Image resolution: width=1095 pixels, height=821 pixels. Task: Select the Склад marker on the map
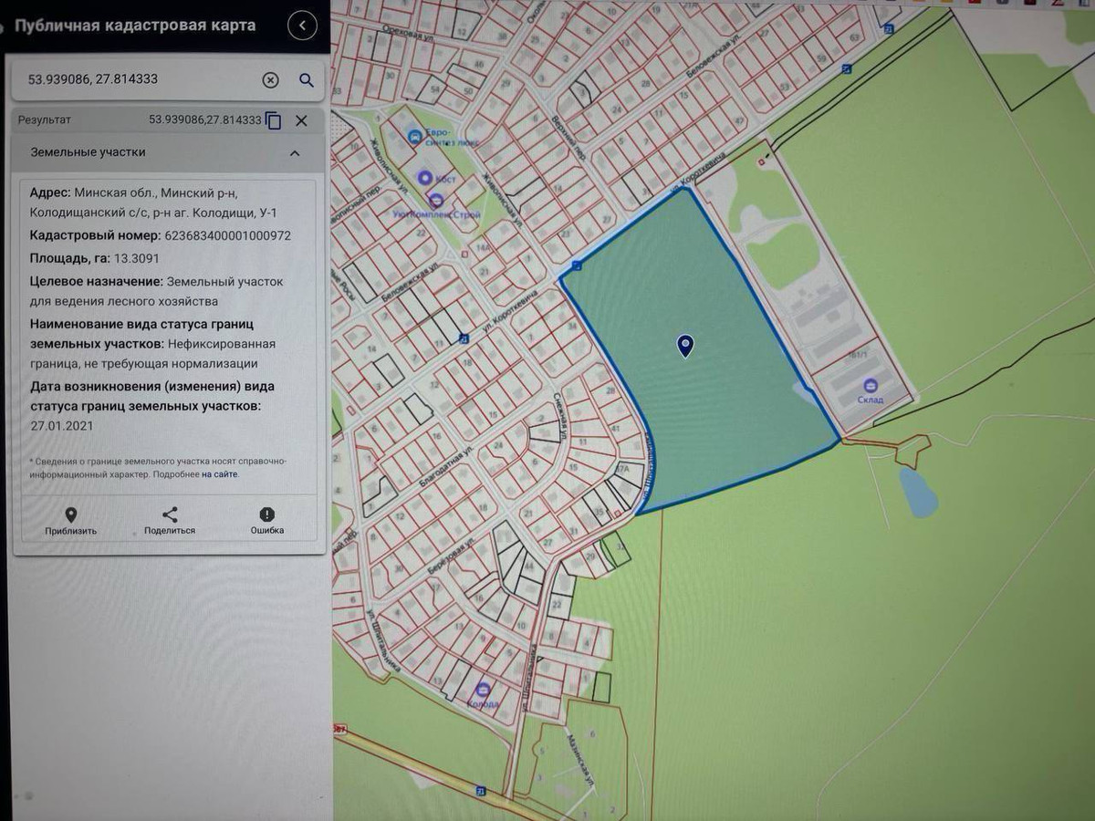coord(871,385)
